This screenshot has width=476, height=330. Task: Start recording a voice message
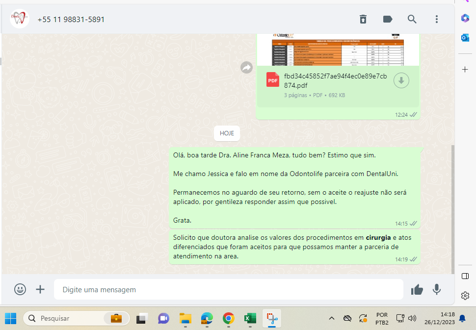pos(437,289)
